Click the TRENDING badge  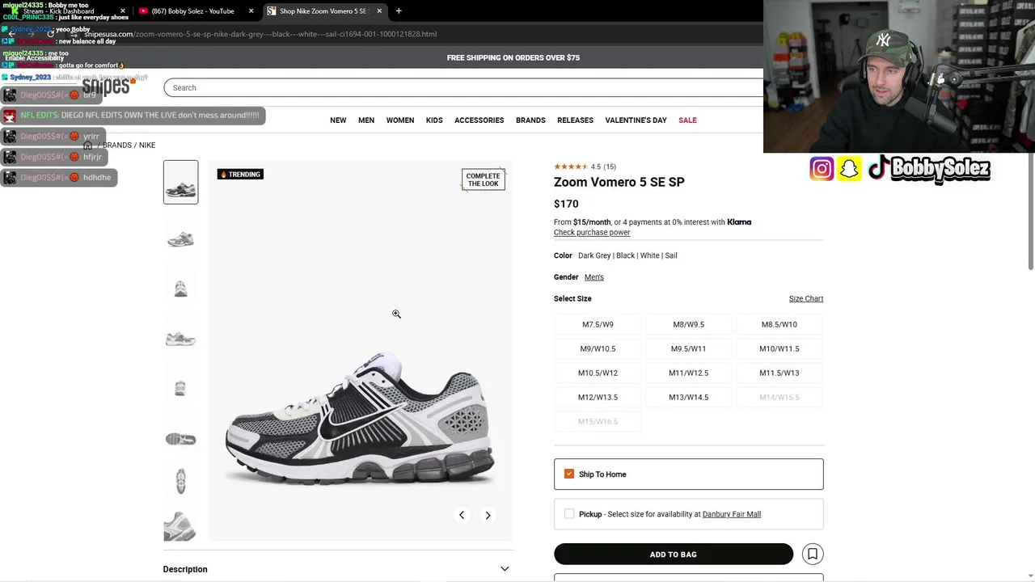pos(240,174)
